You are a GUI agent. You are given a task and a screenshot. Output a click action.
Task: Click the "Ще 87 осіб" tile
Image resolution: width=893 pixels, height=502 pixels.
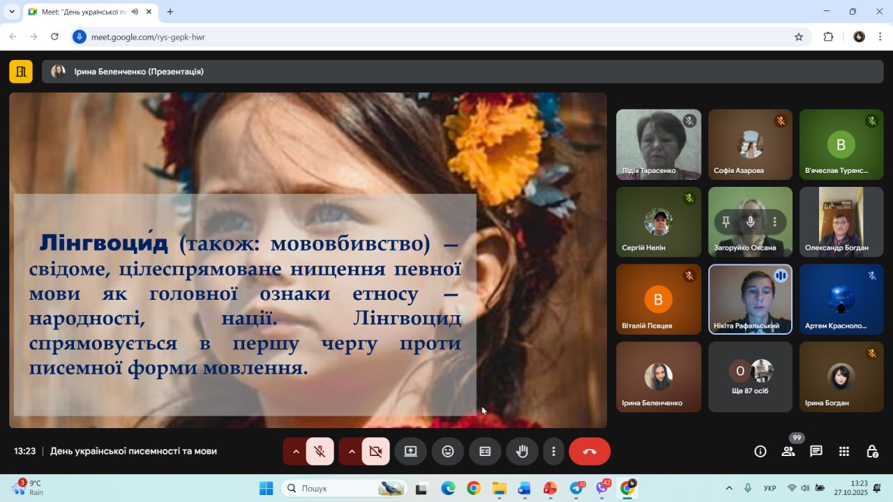click(x=750, y=376)
